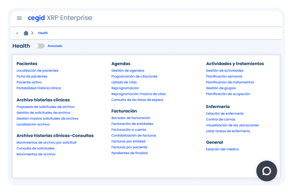The width and height of the screenshot is (293, 193).
Task: Launch Estación del médico
Action: click(222, 149)
